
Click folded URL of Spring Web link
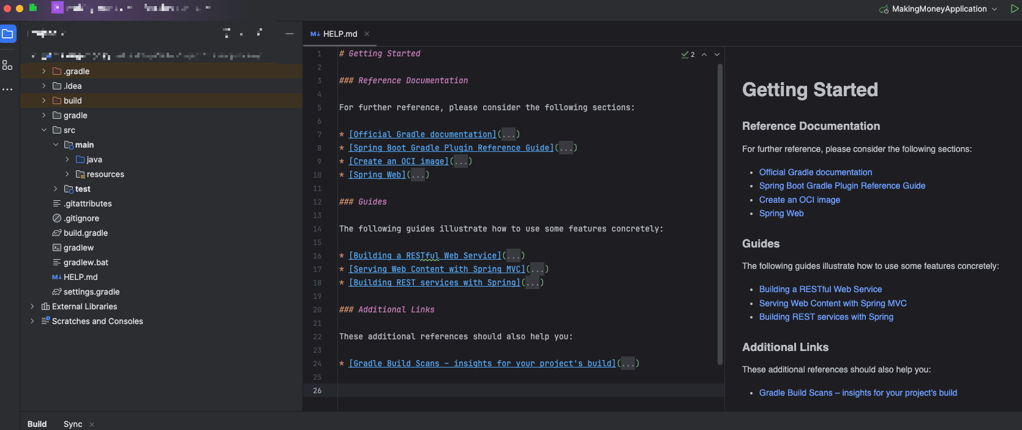point(418,175)
